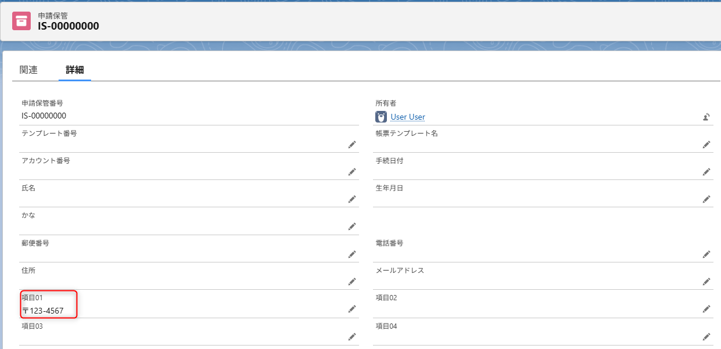Select the 詳細 tab
Screen dimensions: 721x349
click(x=74, y=70)
